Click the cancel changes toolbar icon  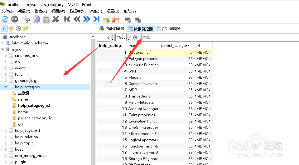pyautogui.click(x=138, y=20)
